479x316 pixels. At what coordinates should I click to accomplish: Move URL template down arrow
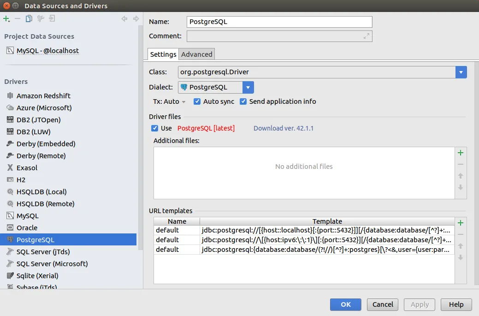pyautogui.click(x=461, y=257)
